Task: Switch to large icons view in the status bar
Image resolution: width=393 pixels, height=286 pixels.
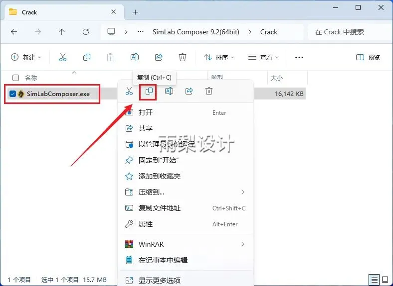Action: coord(385,280)
